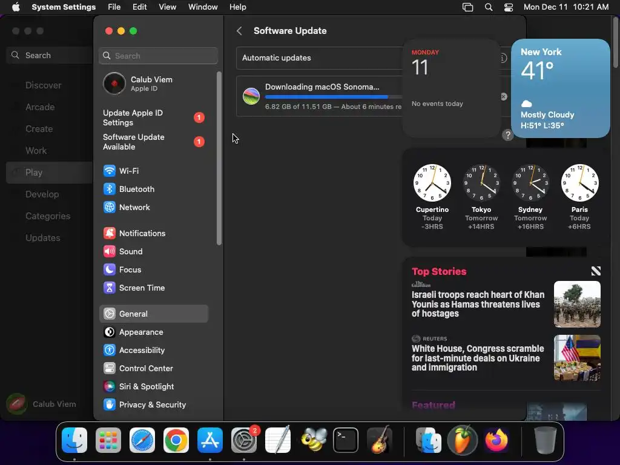Open Update Apple ID Settings notice

(x=153, y=117)
